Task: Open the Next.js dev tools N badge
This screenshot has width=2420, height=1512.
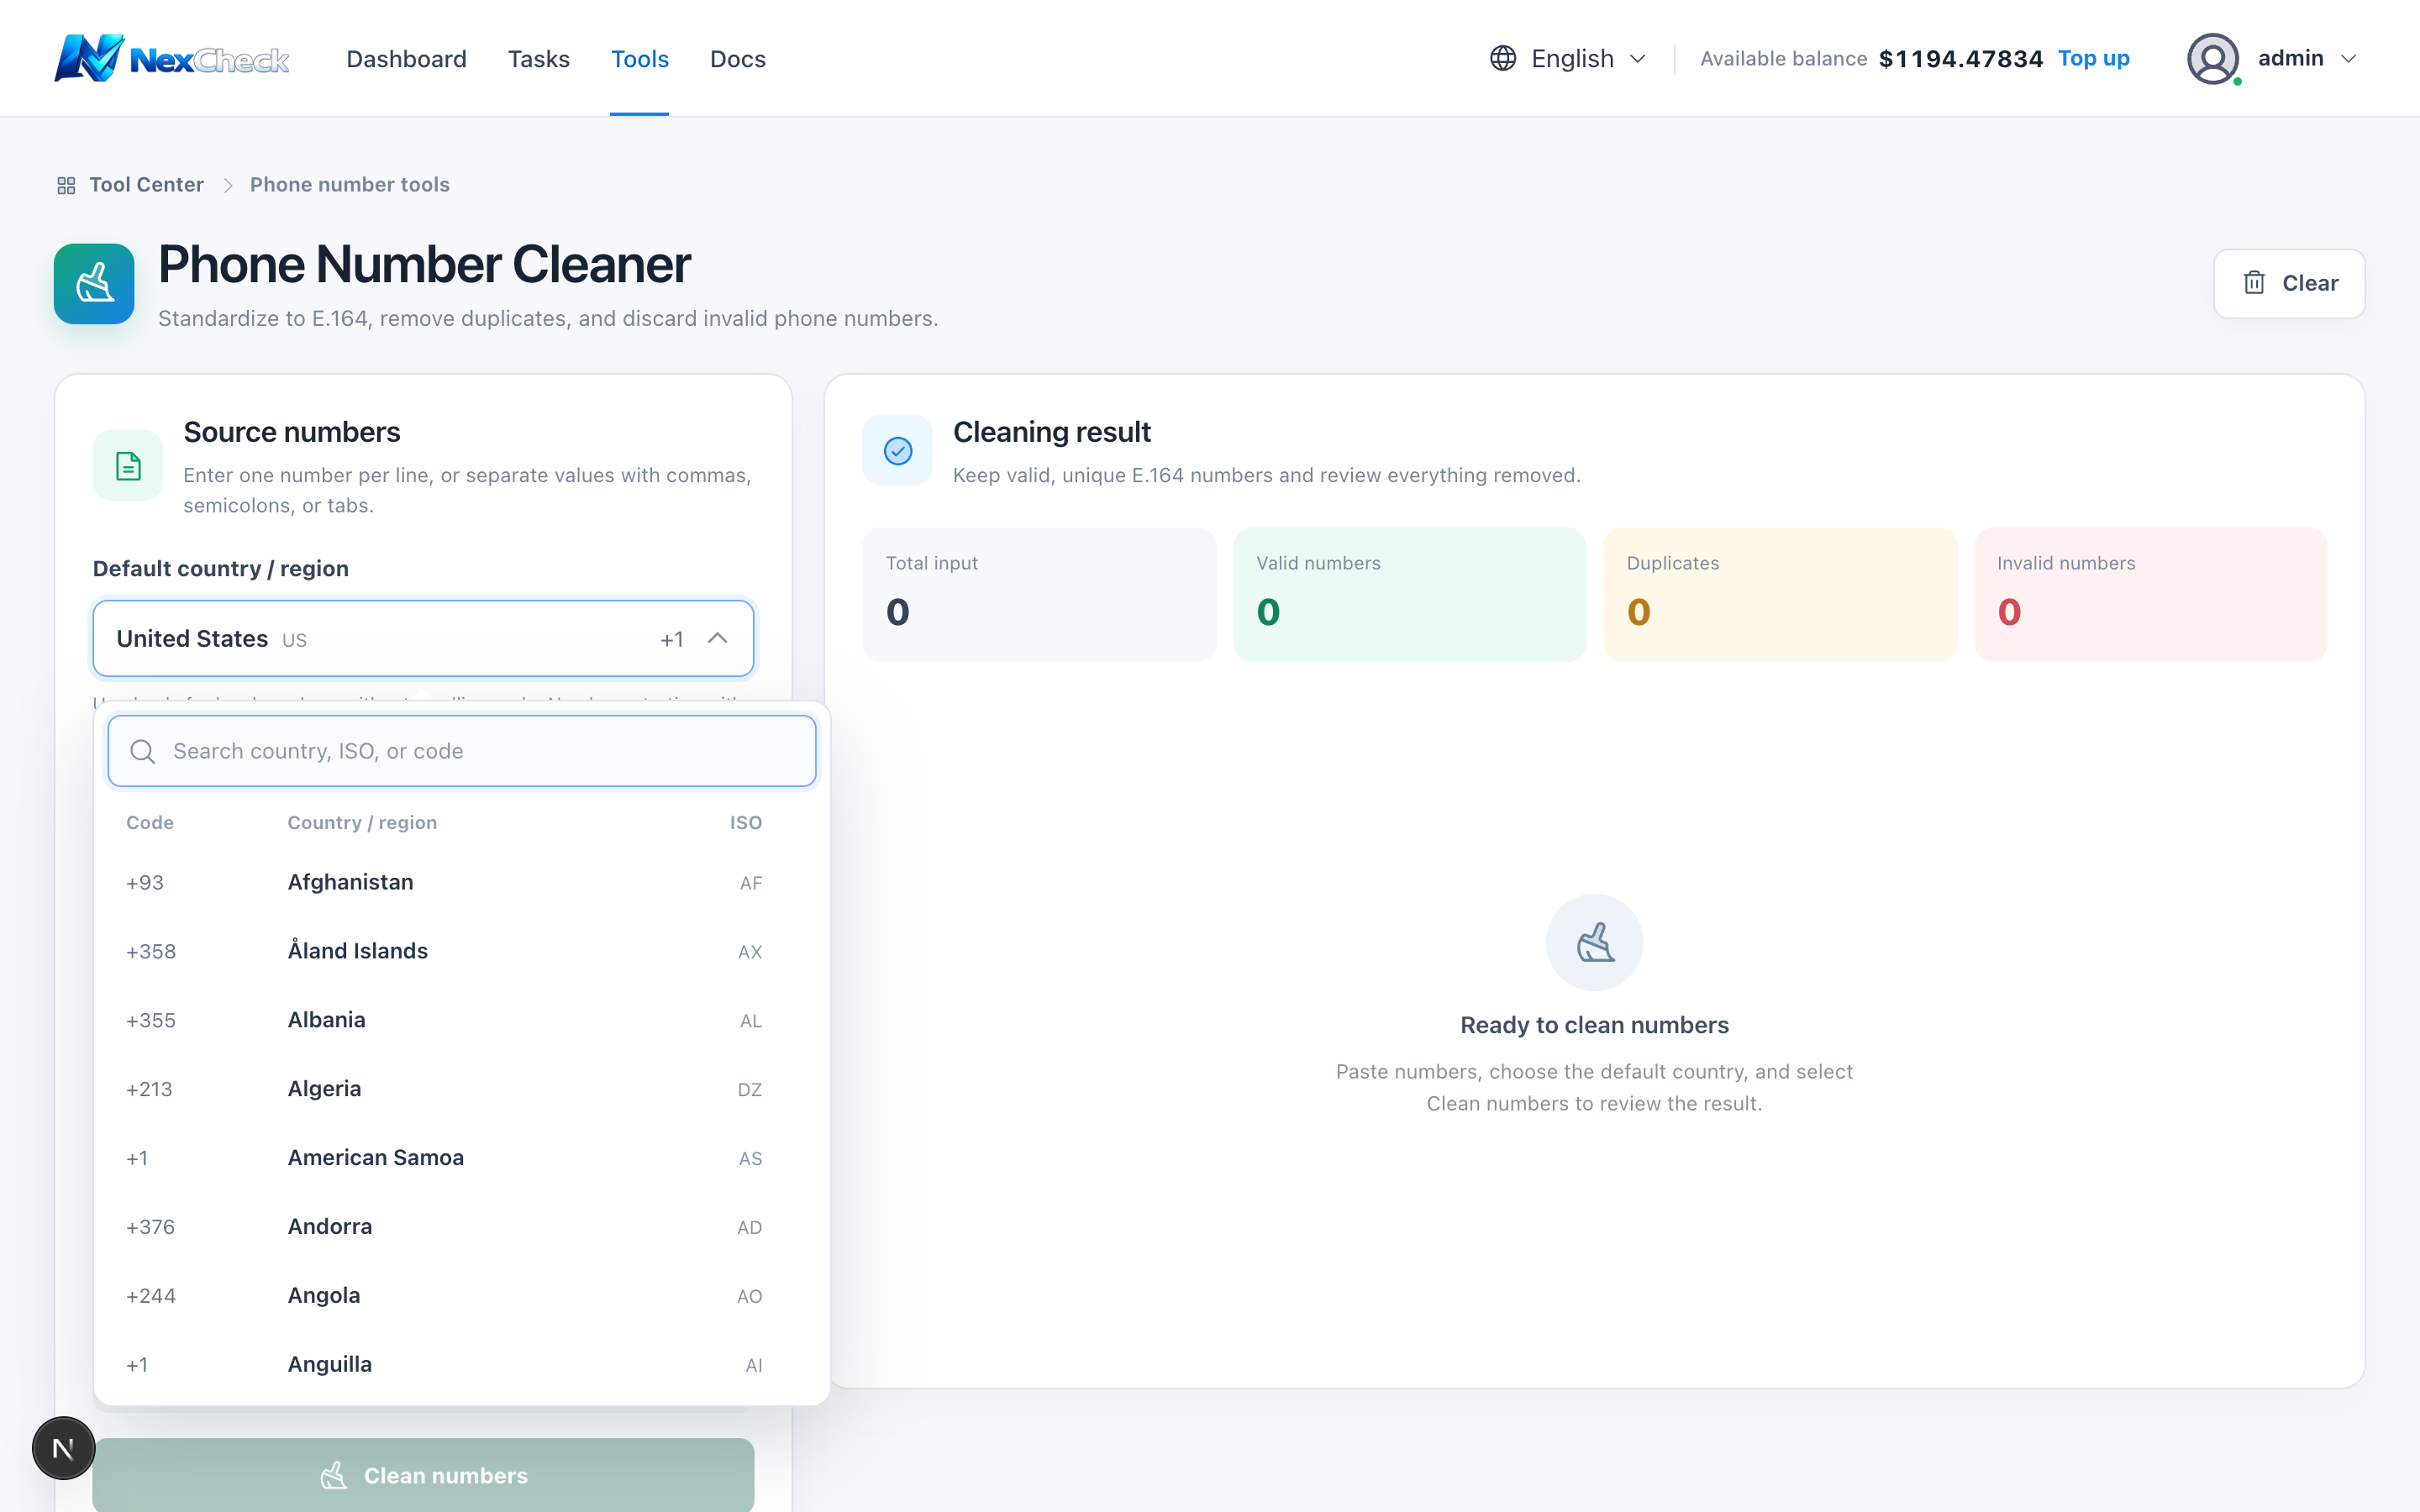Action: coord(63,1448)
